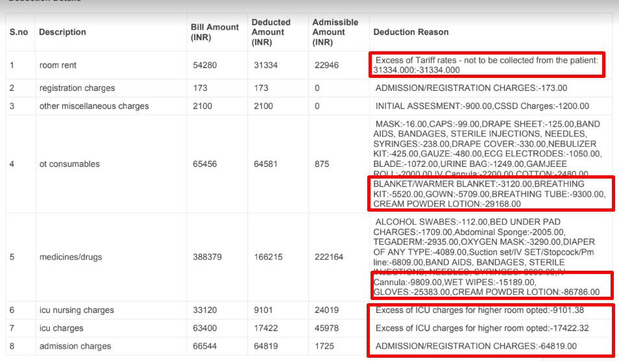Click bill amount 173 for registration charges
This screenshot has height=361, width=619.
point(200,88)
